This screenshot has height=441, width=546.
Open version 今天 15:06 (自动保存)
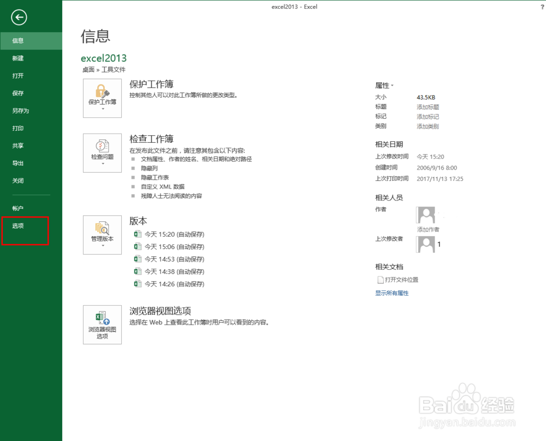point(175,247)
